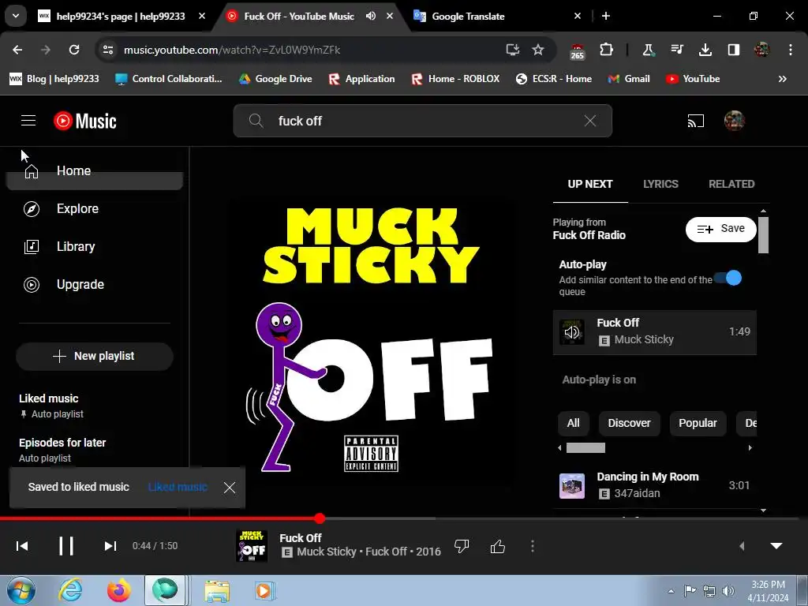Open browser Downloads

[x=705, y=50]
